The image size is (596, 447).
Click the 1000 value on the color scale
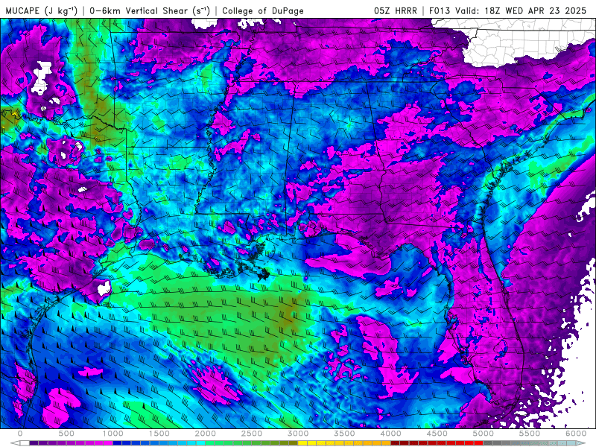[x=113, y=434]
